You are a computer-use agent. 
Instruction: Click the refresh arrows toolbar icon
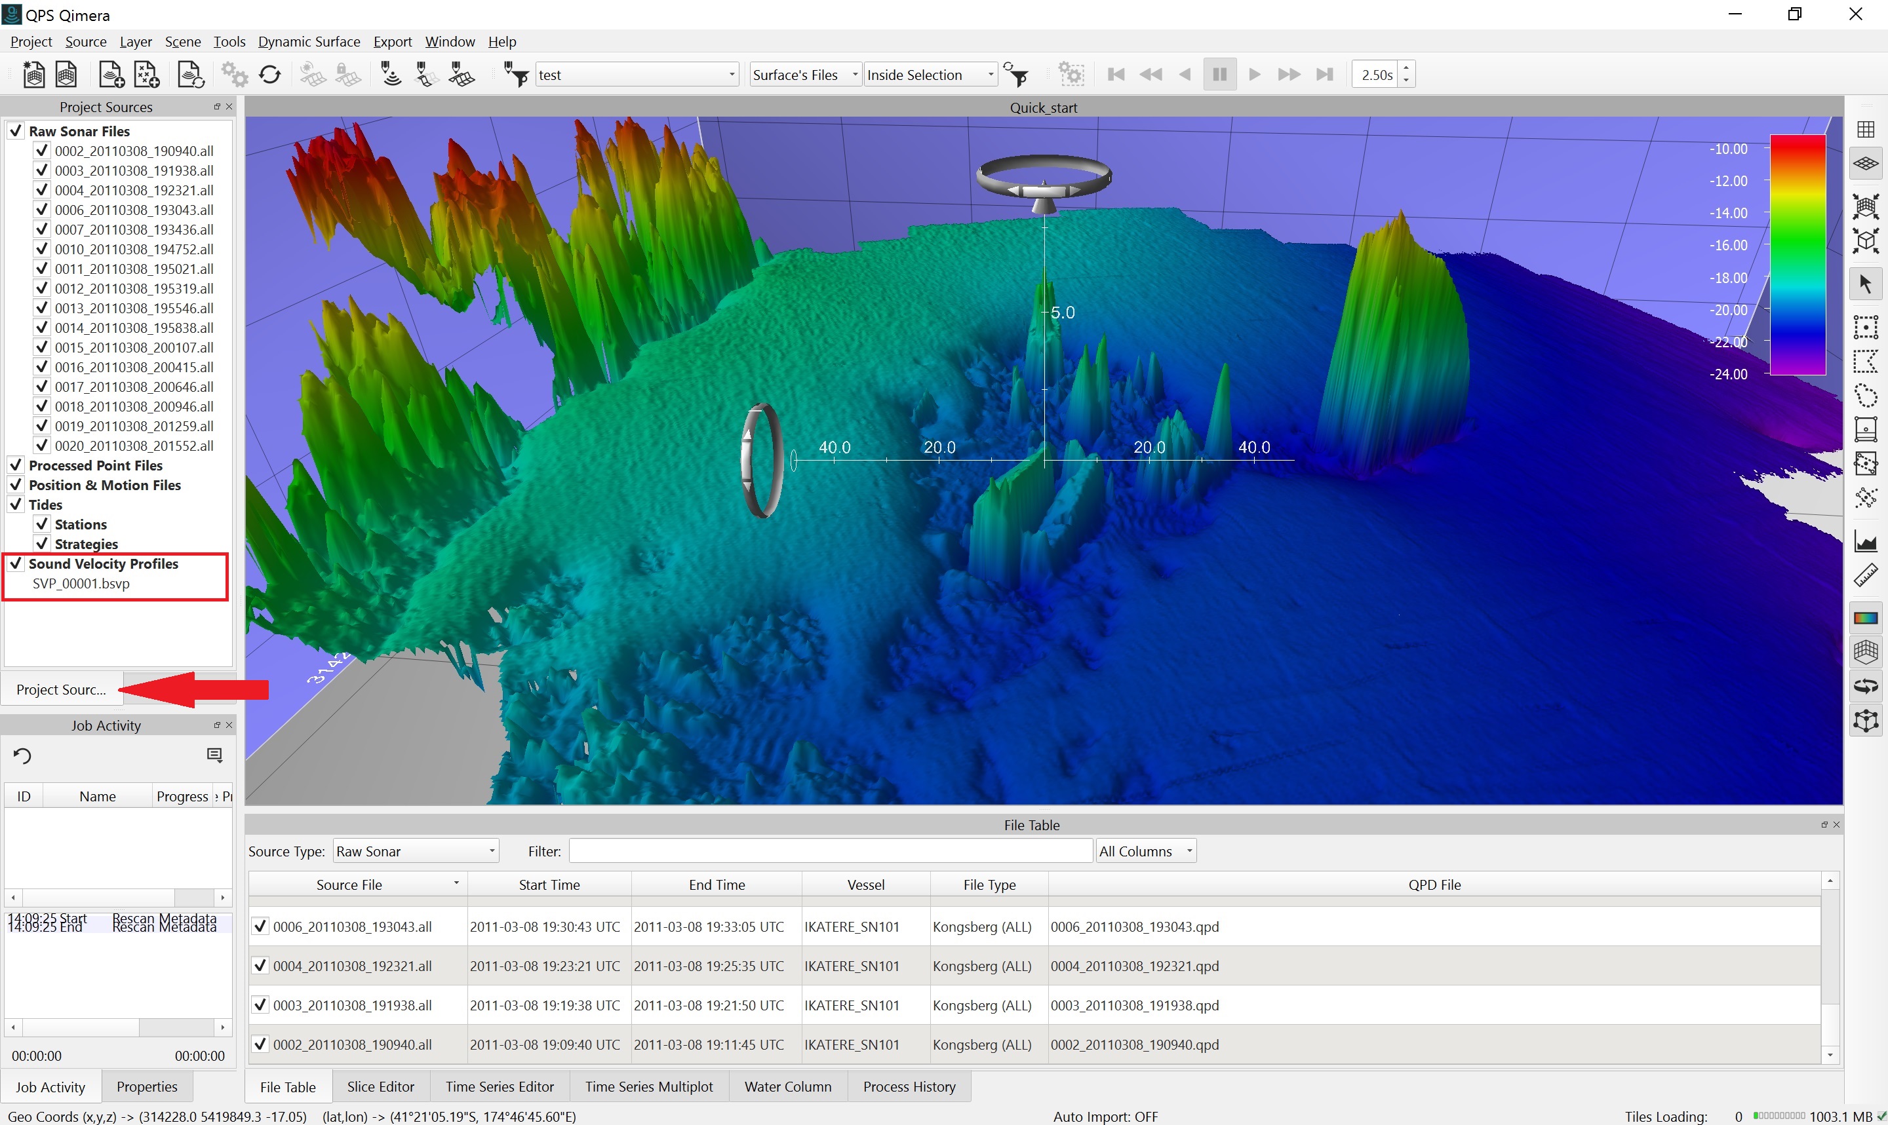(x=270, y=74)
